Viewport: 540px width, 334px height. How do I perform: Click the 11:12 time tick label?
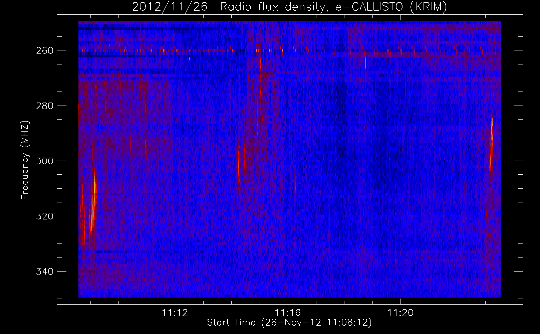coord(175,313)
